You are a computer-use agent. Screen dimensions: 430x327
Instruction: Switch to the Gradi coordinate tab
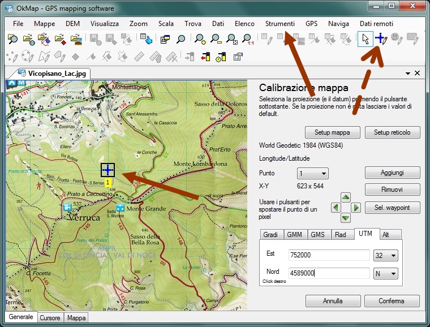point(270,235)
